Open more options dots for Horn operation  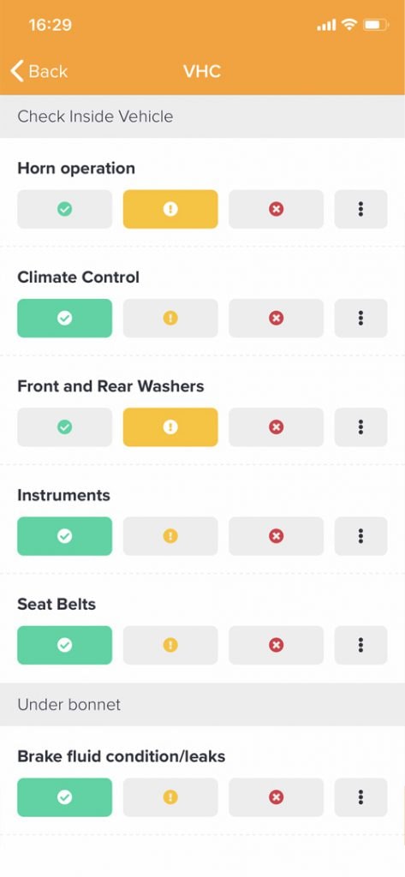[x=360, y=209]
